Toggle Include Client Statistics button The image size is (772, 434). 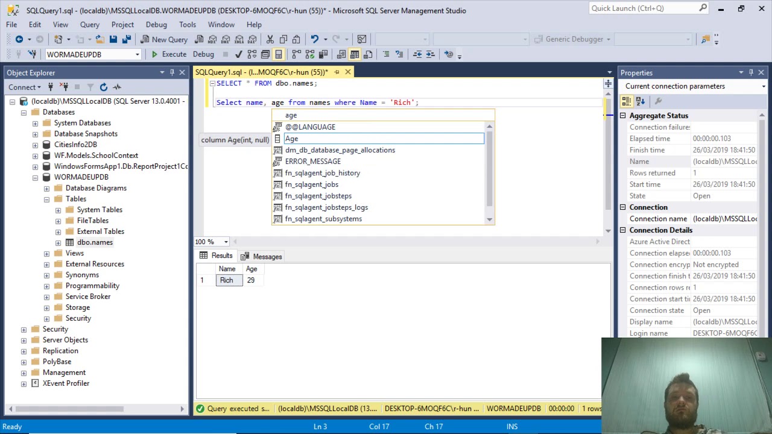pyautogui.click(x=323, y=54)
